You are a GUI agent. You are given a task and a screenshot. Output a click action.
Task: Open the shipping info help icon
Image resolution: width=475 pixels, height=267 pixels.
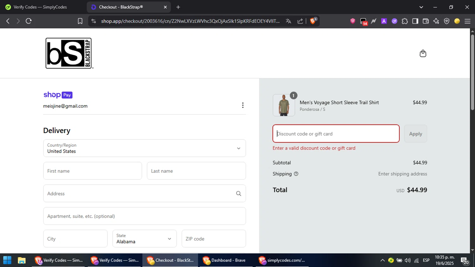(296, 174)
